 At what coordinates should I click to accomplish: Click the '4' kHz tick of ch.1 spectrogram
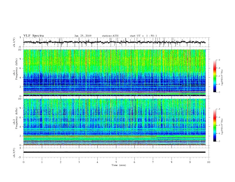click(21, 78)
